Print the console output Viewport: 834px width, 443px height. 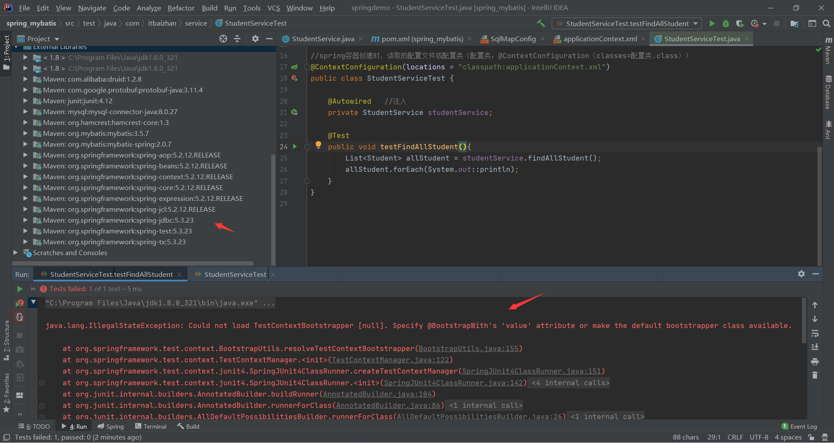(x=815, y=361)
